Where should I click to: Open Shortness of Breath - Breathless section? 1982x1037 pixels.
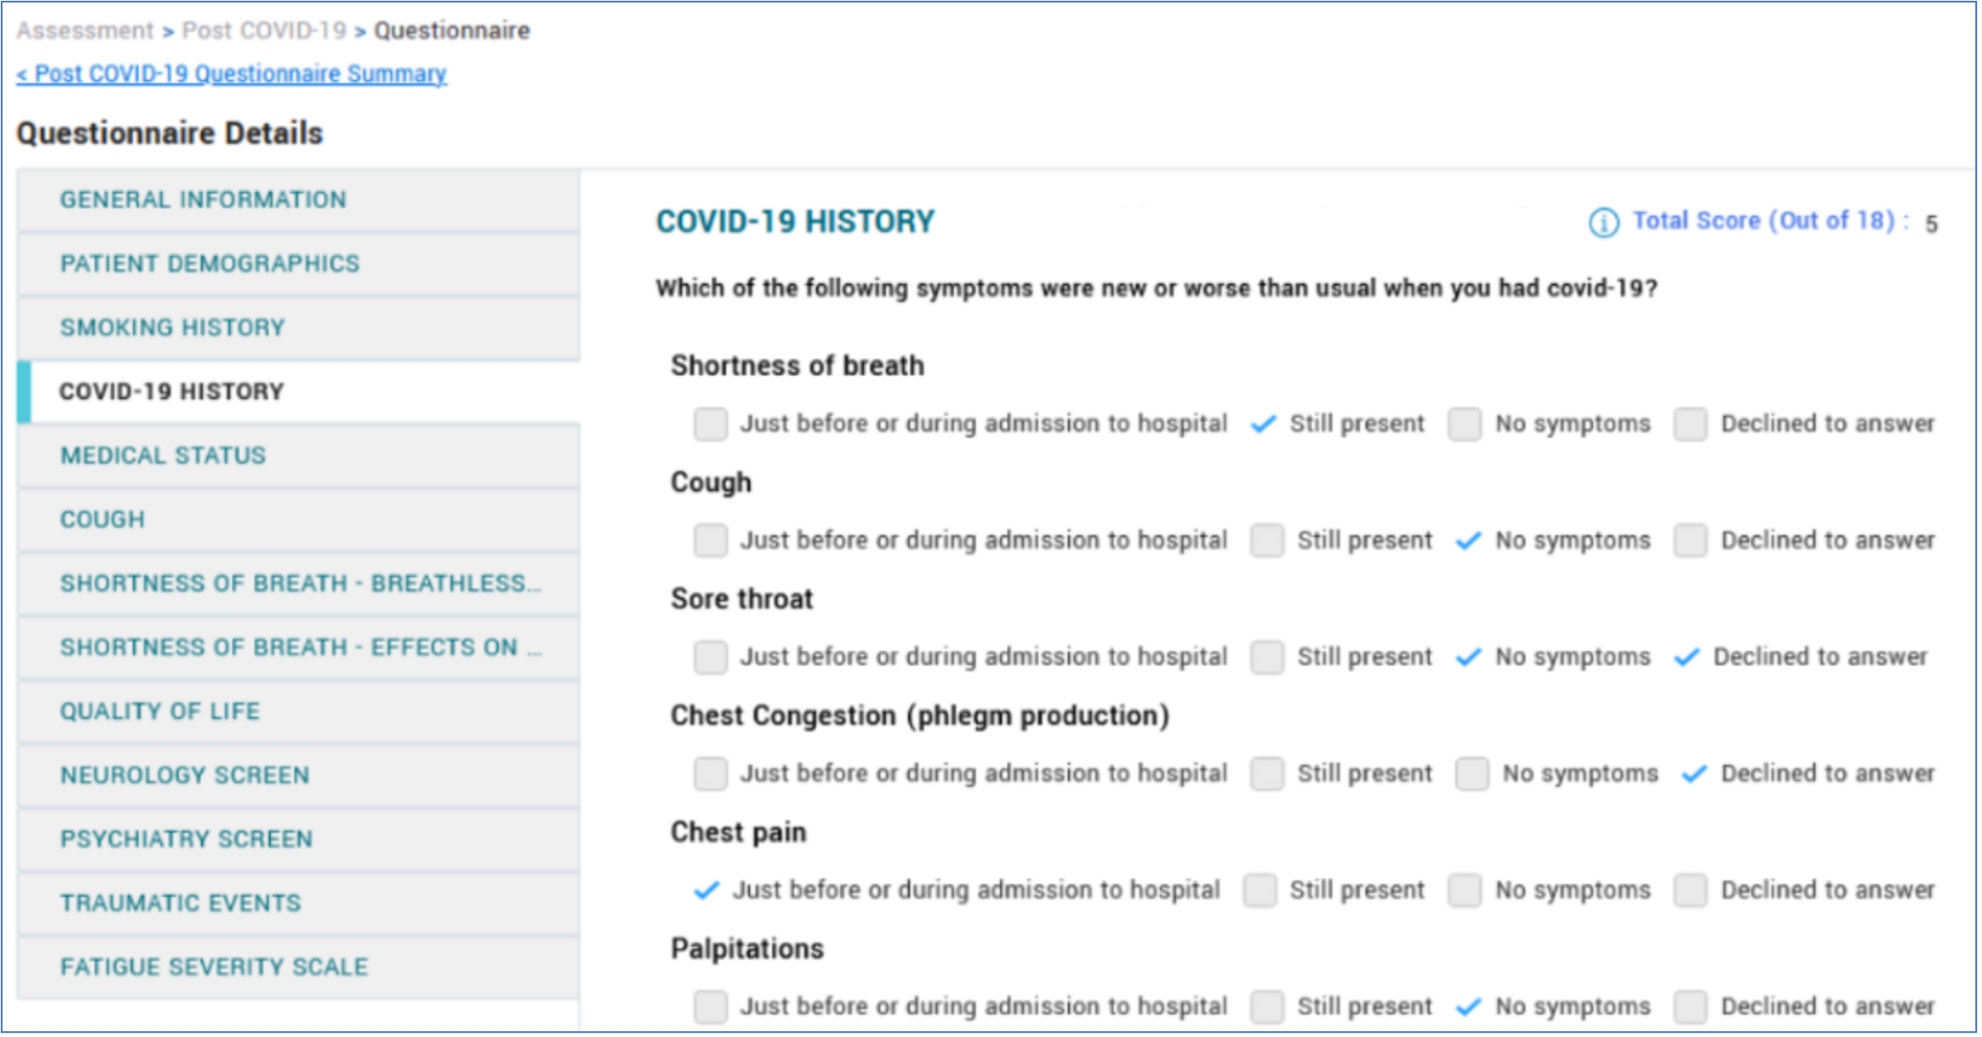(x=300, y=583)
